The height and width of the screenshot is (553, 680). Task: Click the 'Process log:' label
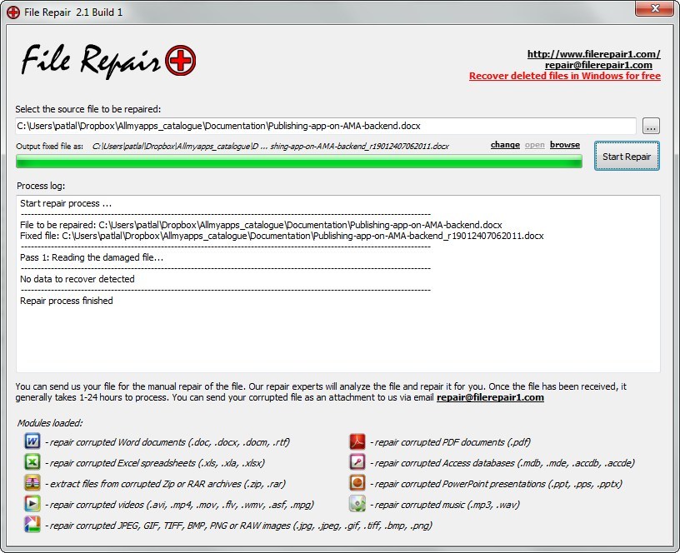(41, 186)
